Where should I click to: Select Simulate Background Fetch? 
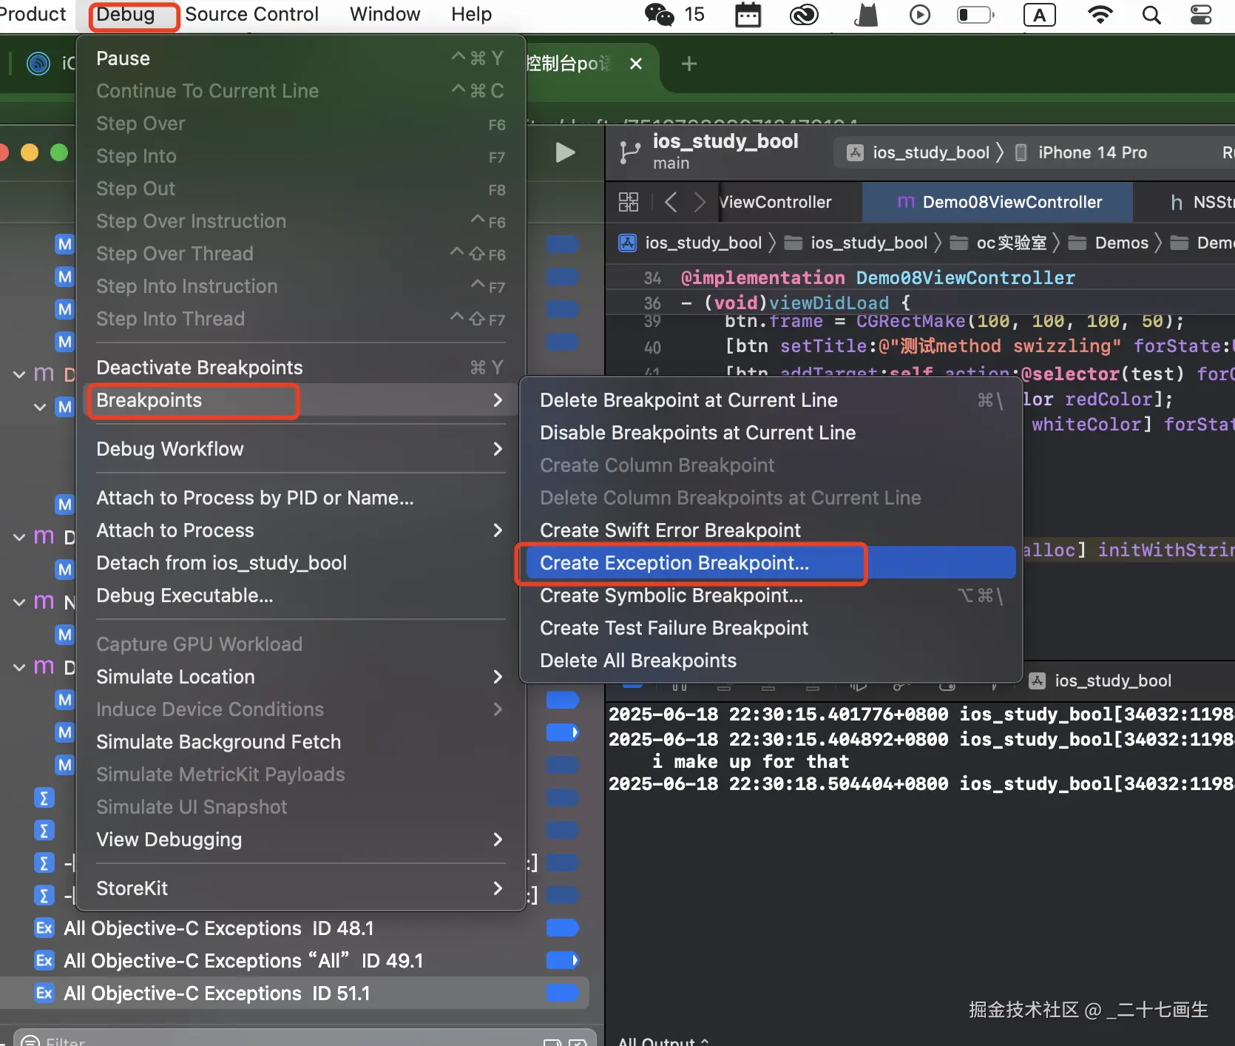(300, 742)
